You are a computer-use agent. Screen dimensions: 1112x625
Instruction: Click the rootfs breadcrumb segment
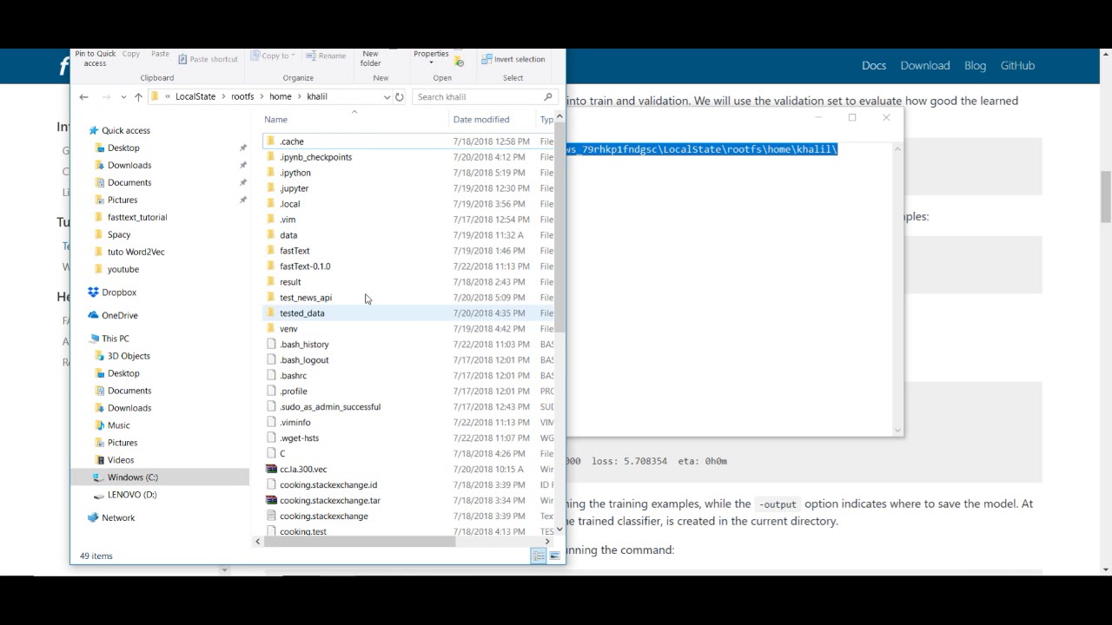tap(242, 97)
